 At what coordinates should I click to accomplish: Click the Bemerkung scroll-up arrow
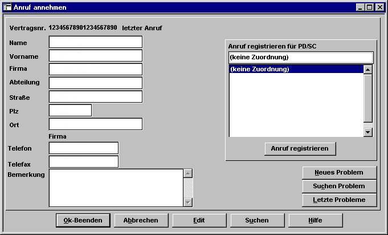point(188,174)
